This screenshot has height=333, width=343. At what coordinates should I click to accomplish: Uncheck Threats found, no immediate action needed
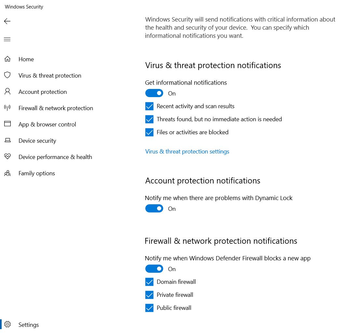[149, 119]
